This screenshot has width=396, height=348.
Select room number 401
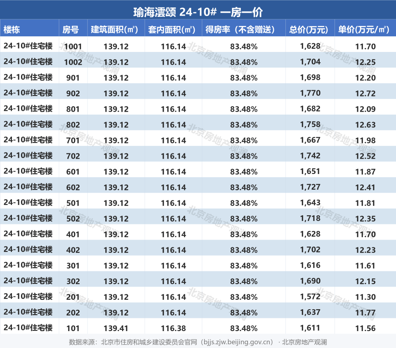click(73, 234)
